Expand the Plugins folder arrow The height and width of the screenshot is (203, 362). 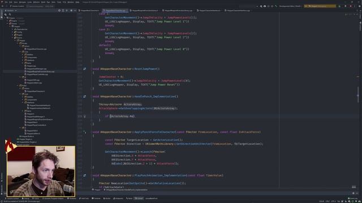12,35
